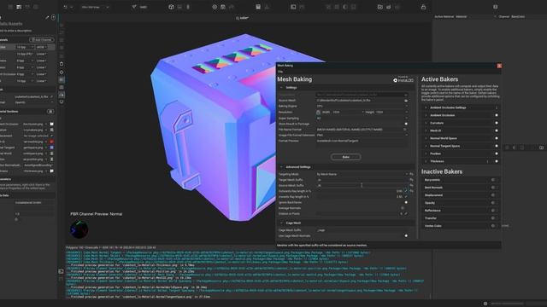
Task: Open the resolution Width dropdown
Action: (x=343, y=112)
